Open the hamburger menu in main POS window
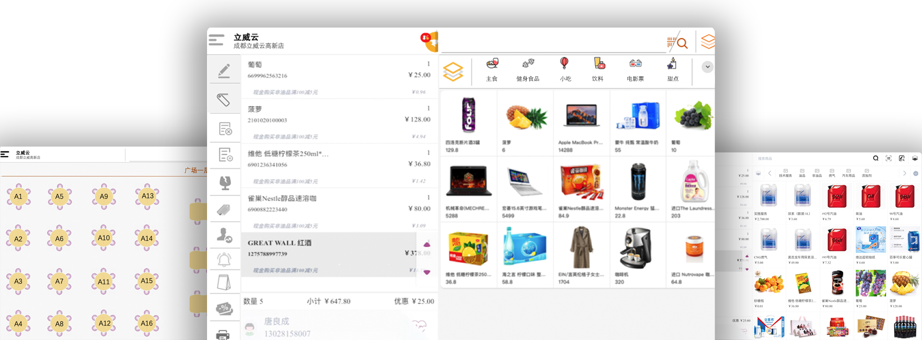Viewport: 922px width, 340px height. [216, 40]
